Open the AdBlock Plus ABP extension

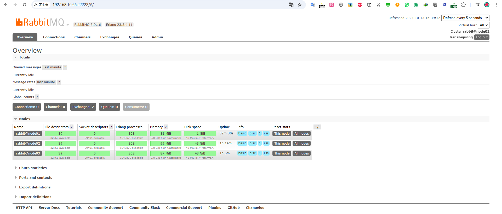[360, 5]
